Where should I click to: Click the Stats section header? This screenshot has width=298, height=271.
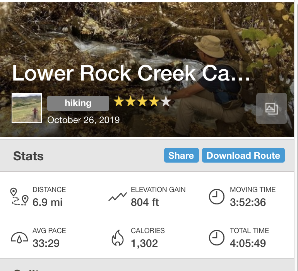28,156
